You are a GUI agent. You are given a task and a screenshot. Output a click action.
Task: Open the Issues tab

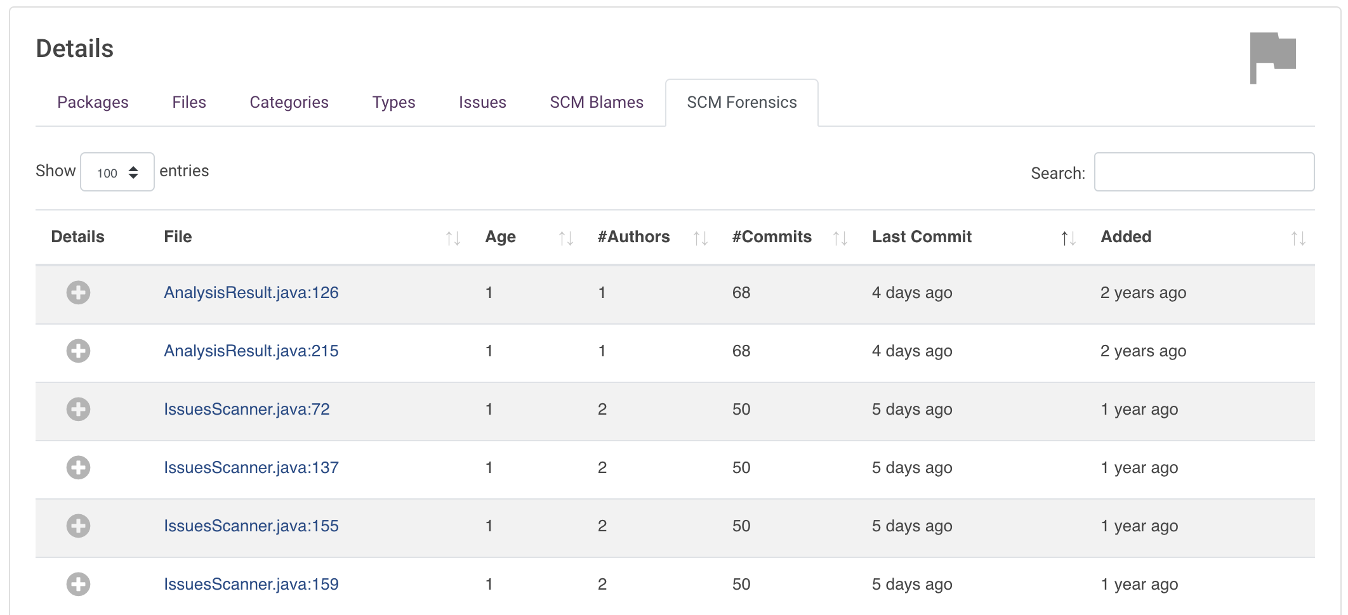pyautogui.click(x=482, y=103)
